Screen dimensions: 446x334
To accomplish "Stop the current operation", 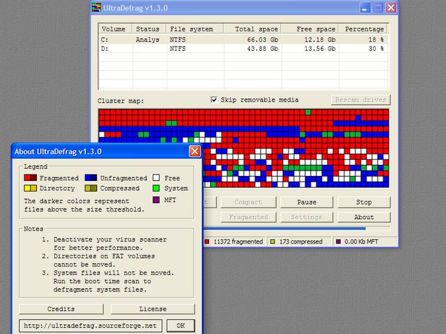I will point(364,202).
